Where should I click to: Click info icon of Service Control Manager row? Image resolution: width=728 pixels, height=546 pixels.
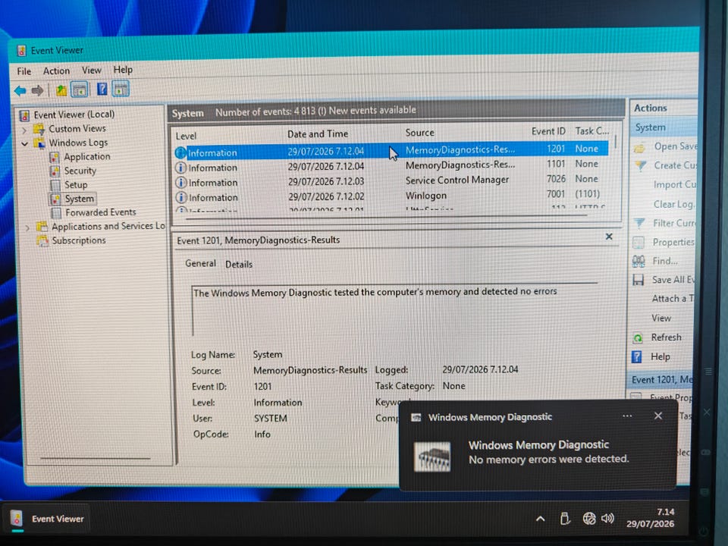[180, 183]
